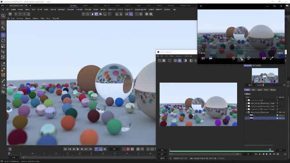Mute the media player volume
This screenshot has height=163, width=290.
pyautogui.click(x=203, y=58)
